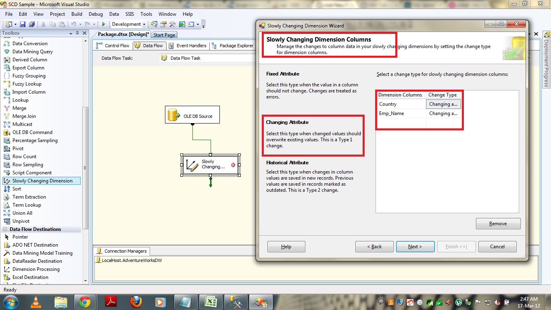Open the Properties Window toolbar icon

163,24
